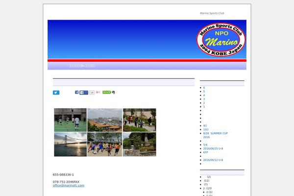Click the suspension bridge sunset photo
294x196 pixels.
point(71,145)
